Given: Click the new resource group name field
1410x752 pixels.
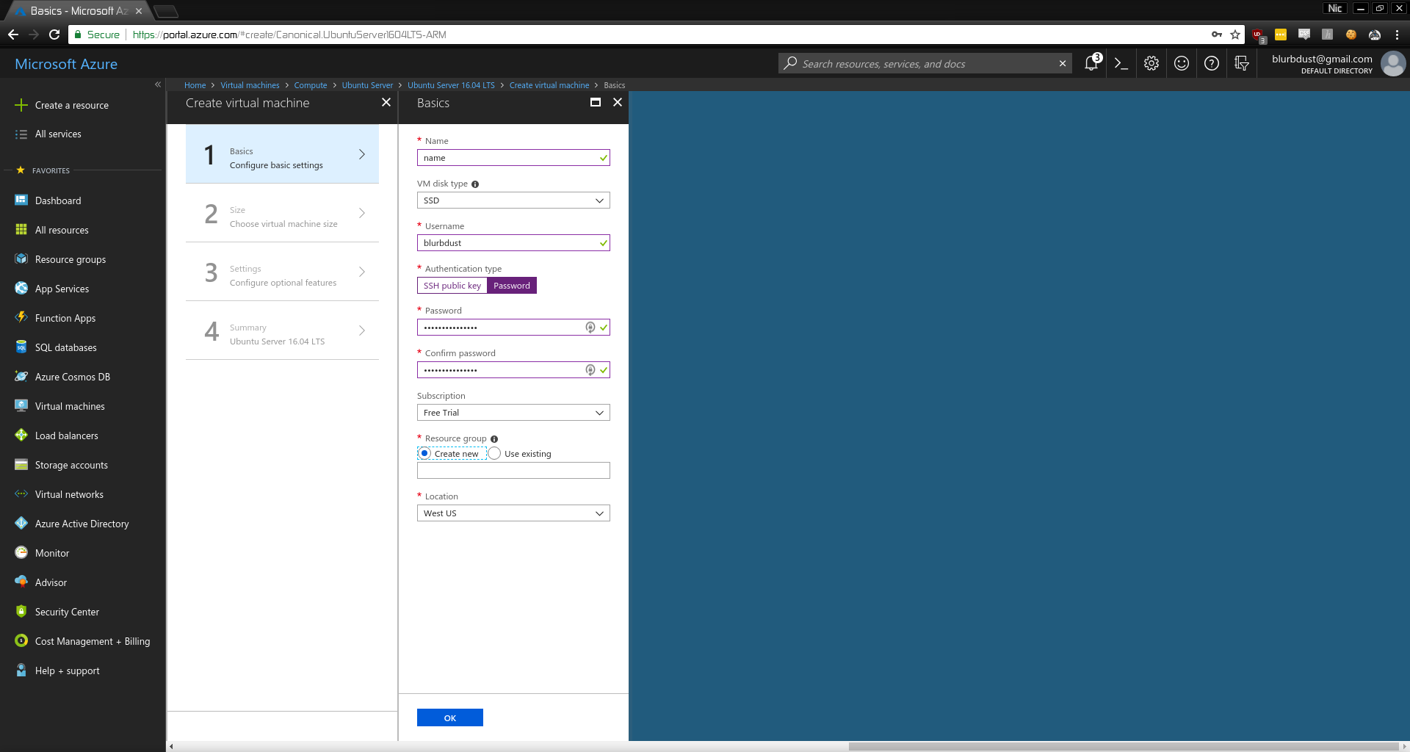Looking at the screenshot, I should pyautogui.click(x=513, y=471).
